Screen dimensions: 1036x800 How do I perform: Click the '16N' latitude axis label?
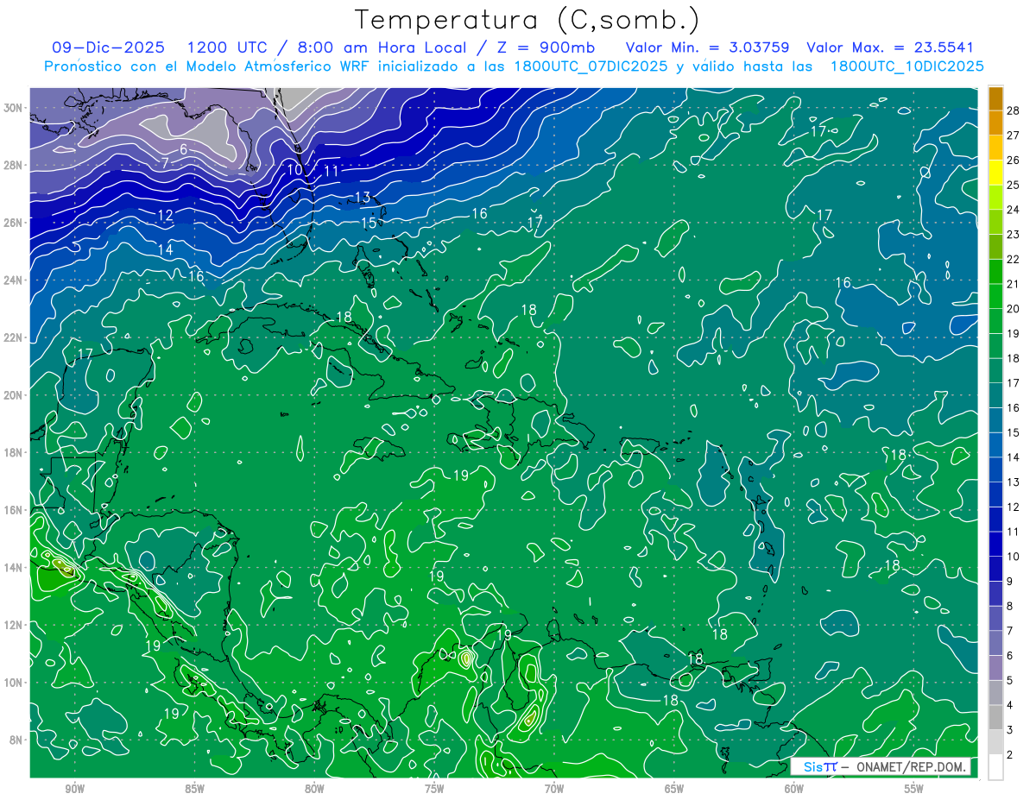click(14, 510)
